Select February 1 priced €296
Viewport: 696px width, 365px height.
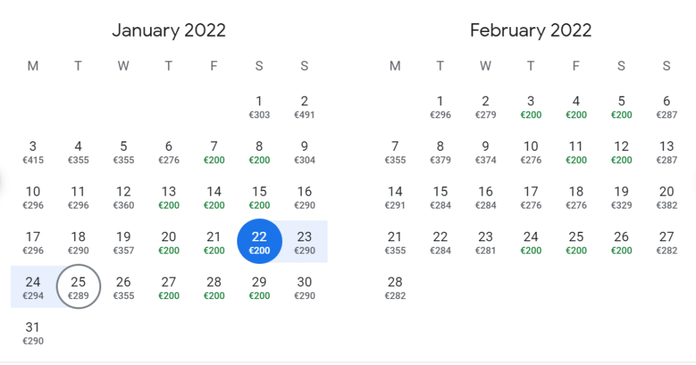(440, 107)
